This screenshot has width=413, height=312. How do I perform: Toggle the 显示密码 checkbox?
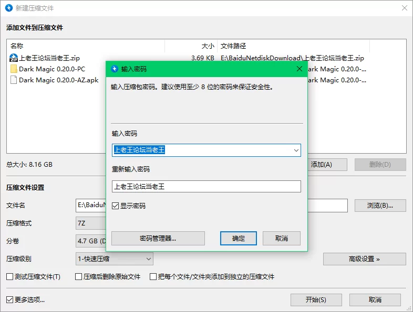pos(116,206)
